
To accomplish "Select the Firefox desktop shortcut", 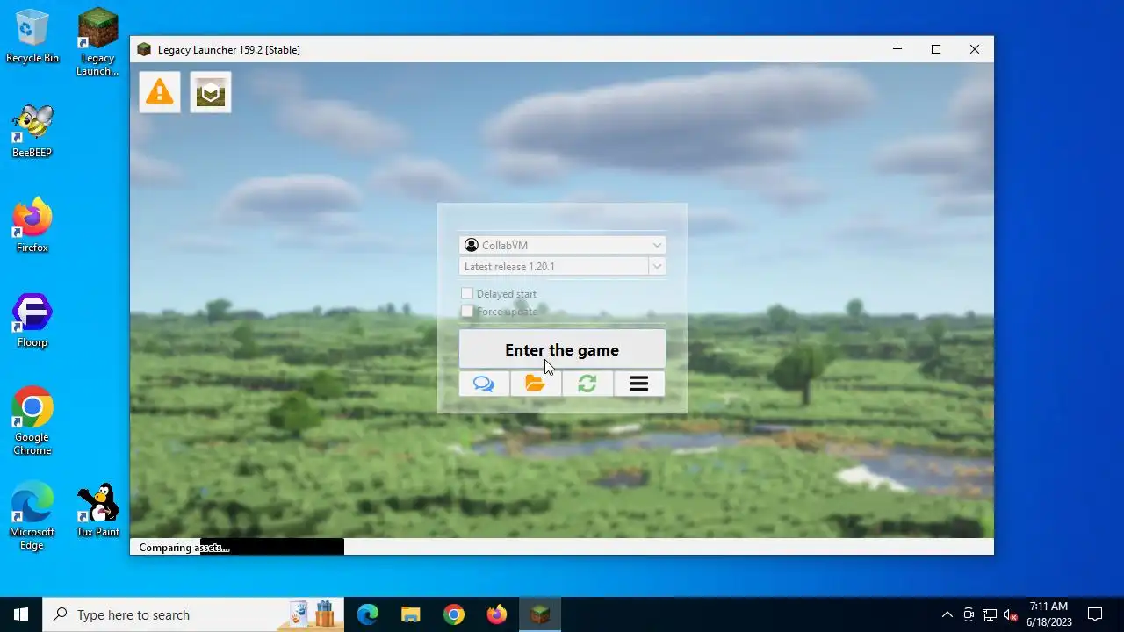I will 32,226.
